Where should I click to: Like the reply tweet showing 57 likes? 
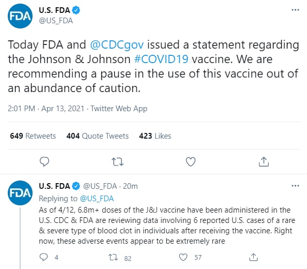tap(183, 257)
